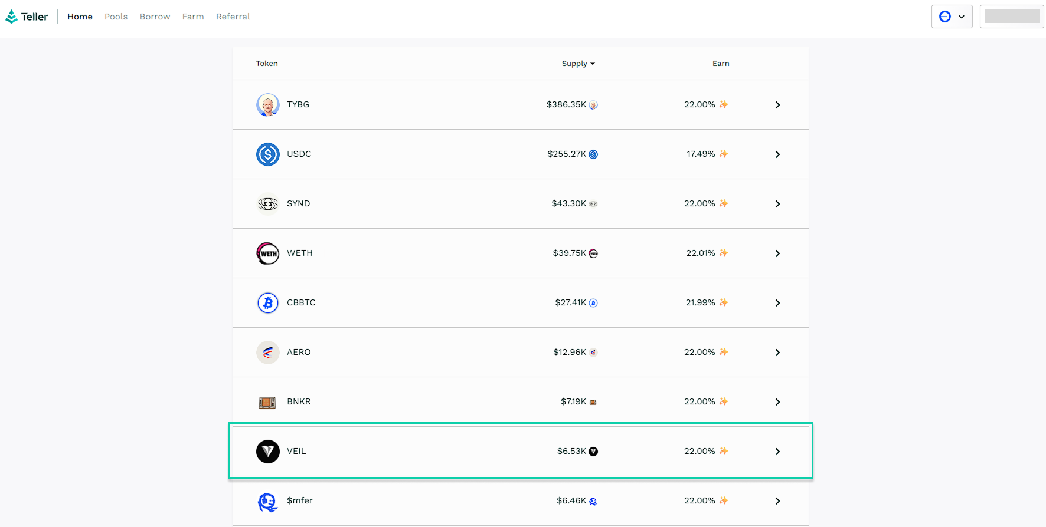Viewport: 1046px width, 527px height.
Task: Open the network selector dropdown
Action: 952,17
